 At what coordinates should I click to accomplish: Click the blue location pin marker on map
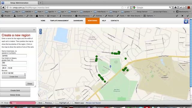coord(110,67)
